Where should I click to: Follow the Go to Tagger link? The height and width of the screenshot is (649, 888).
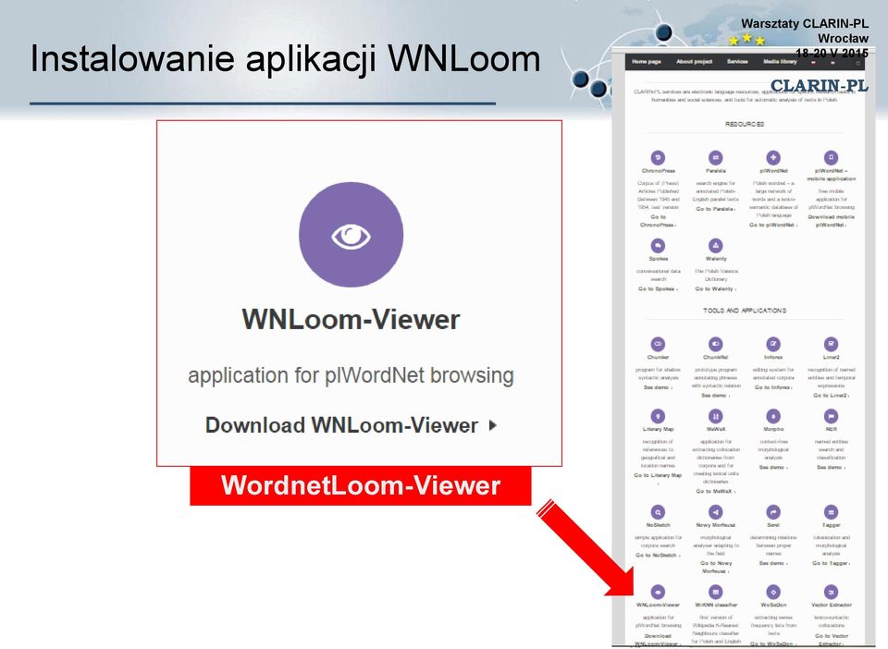click(x=831, y=563)
